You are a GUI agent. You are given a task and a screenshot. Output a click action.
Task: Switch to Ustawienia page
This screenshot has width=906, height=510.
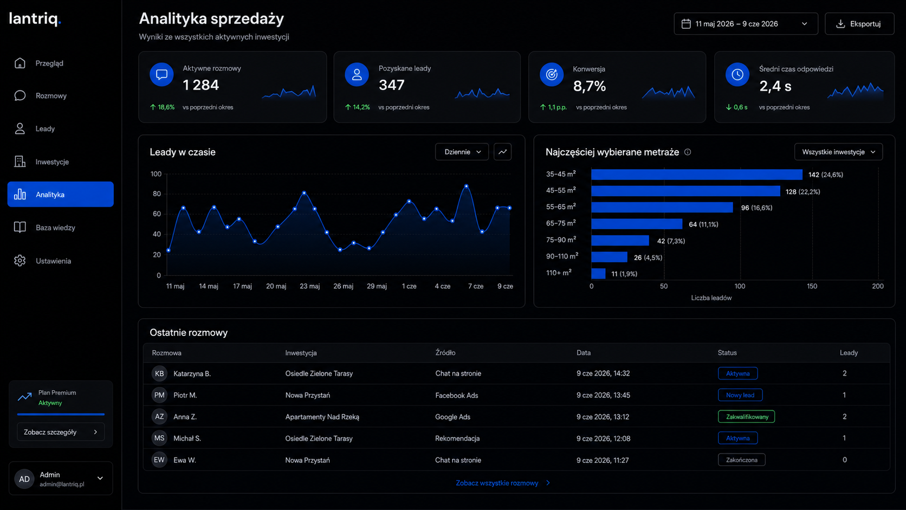pos(61,261)
